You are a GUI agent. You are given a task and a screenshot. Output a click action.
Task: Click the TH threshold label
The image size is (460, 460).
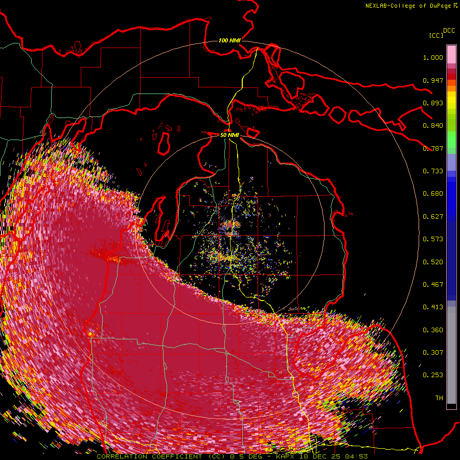(439, 398)
